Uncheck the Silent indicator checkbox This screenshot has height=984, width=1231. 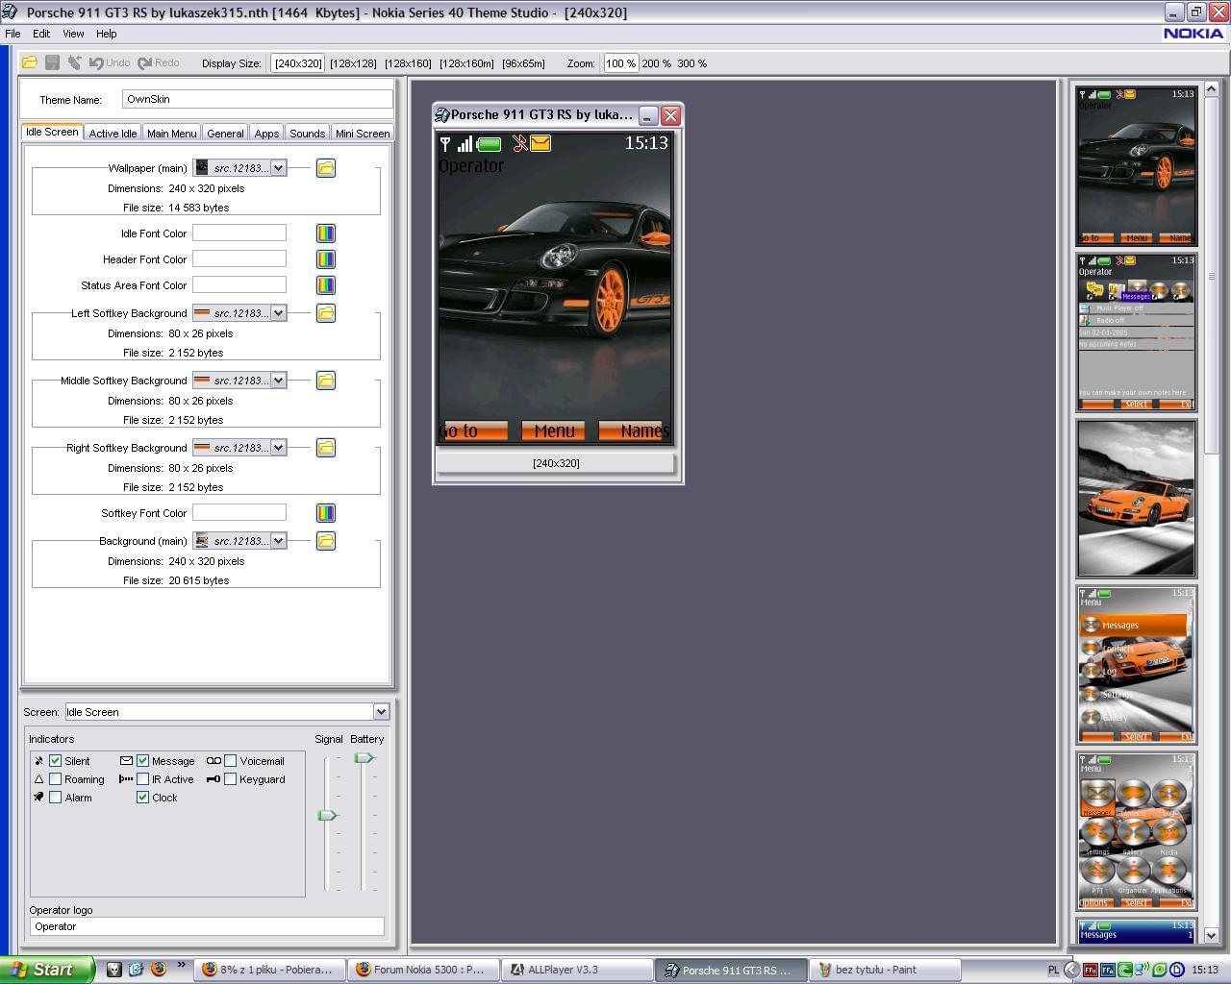coord(56,761)
